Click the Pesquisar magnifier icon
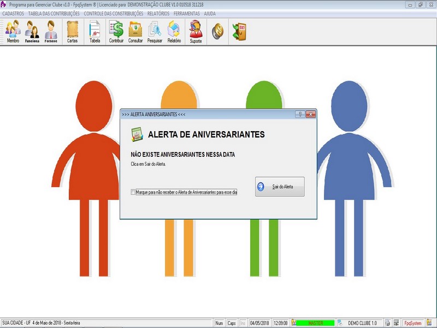437x328 pixels. pos(155,32)
